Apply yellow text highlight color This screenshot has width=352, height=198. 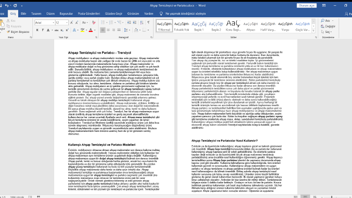(83, 30)
